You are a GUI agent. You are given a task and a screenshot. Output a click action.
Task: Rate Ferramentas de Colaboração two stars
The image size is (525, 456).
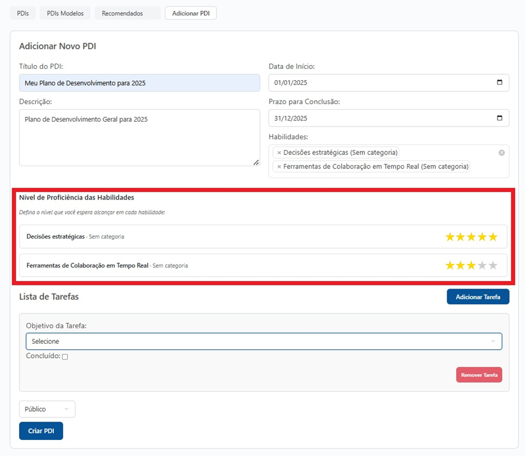[461, 265]
